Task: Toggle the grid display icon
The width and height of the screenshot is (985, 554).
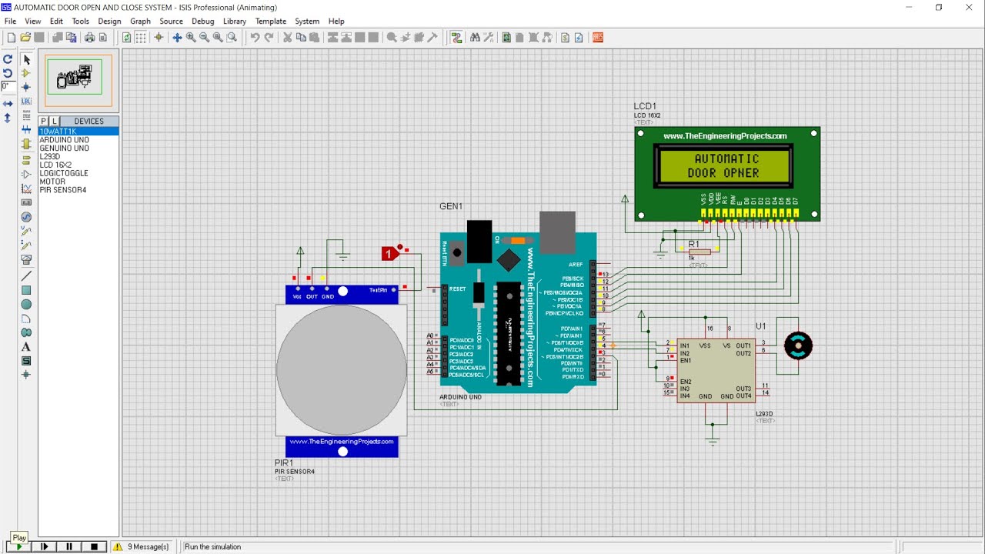Action: tap(141, 37)
